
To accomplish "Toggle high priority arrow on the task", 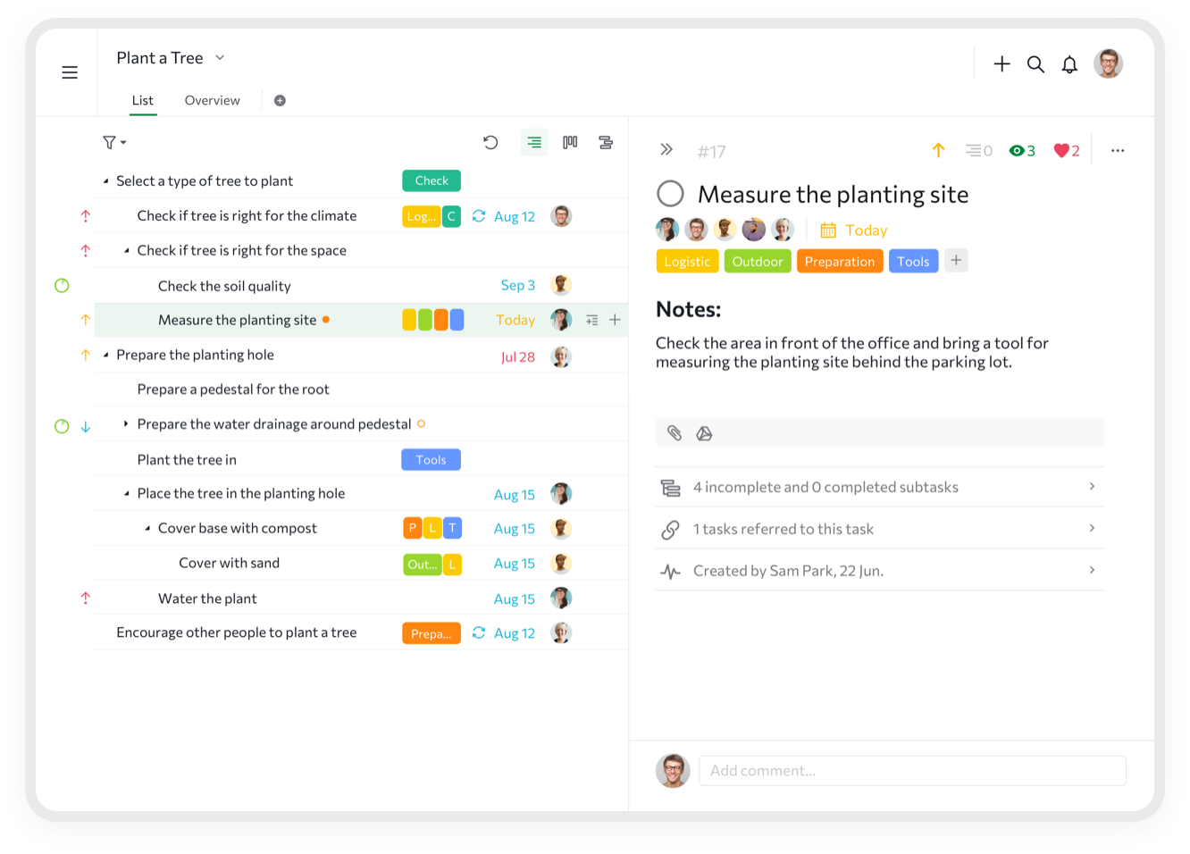I will click(938, 150).
